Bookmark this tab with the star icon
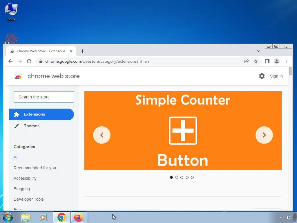The width and height of the screenshot is (297, 223). tap(256, 61)
